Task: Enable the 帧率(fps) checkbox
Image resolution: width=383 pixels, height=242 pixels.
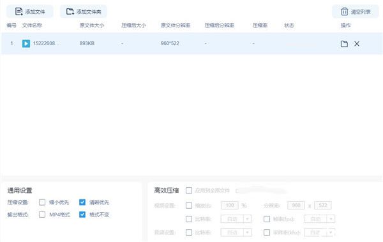Action: pyautogui.click(x=267, y=219)
